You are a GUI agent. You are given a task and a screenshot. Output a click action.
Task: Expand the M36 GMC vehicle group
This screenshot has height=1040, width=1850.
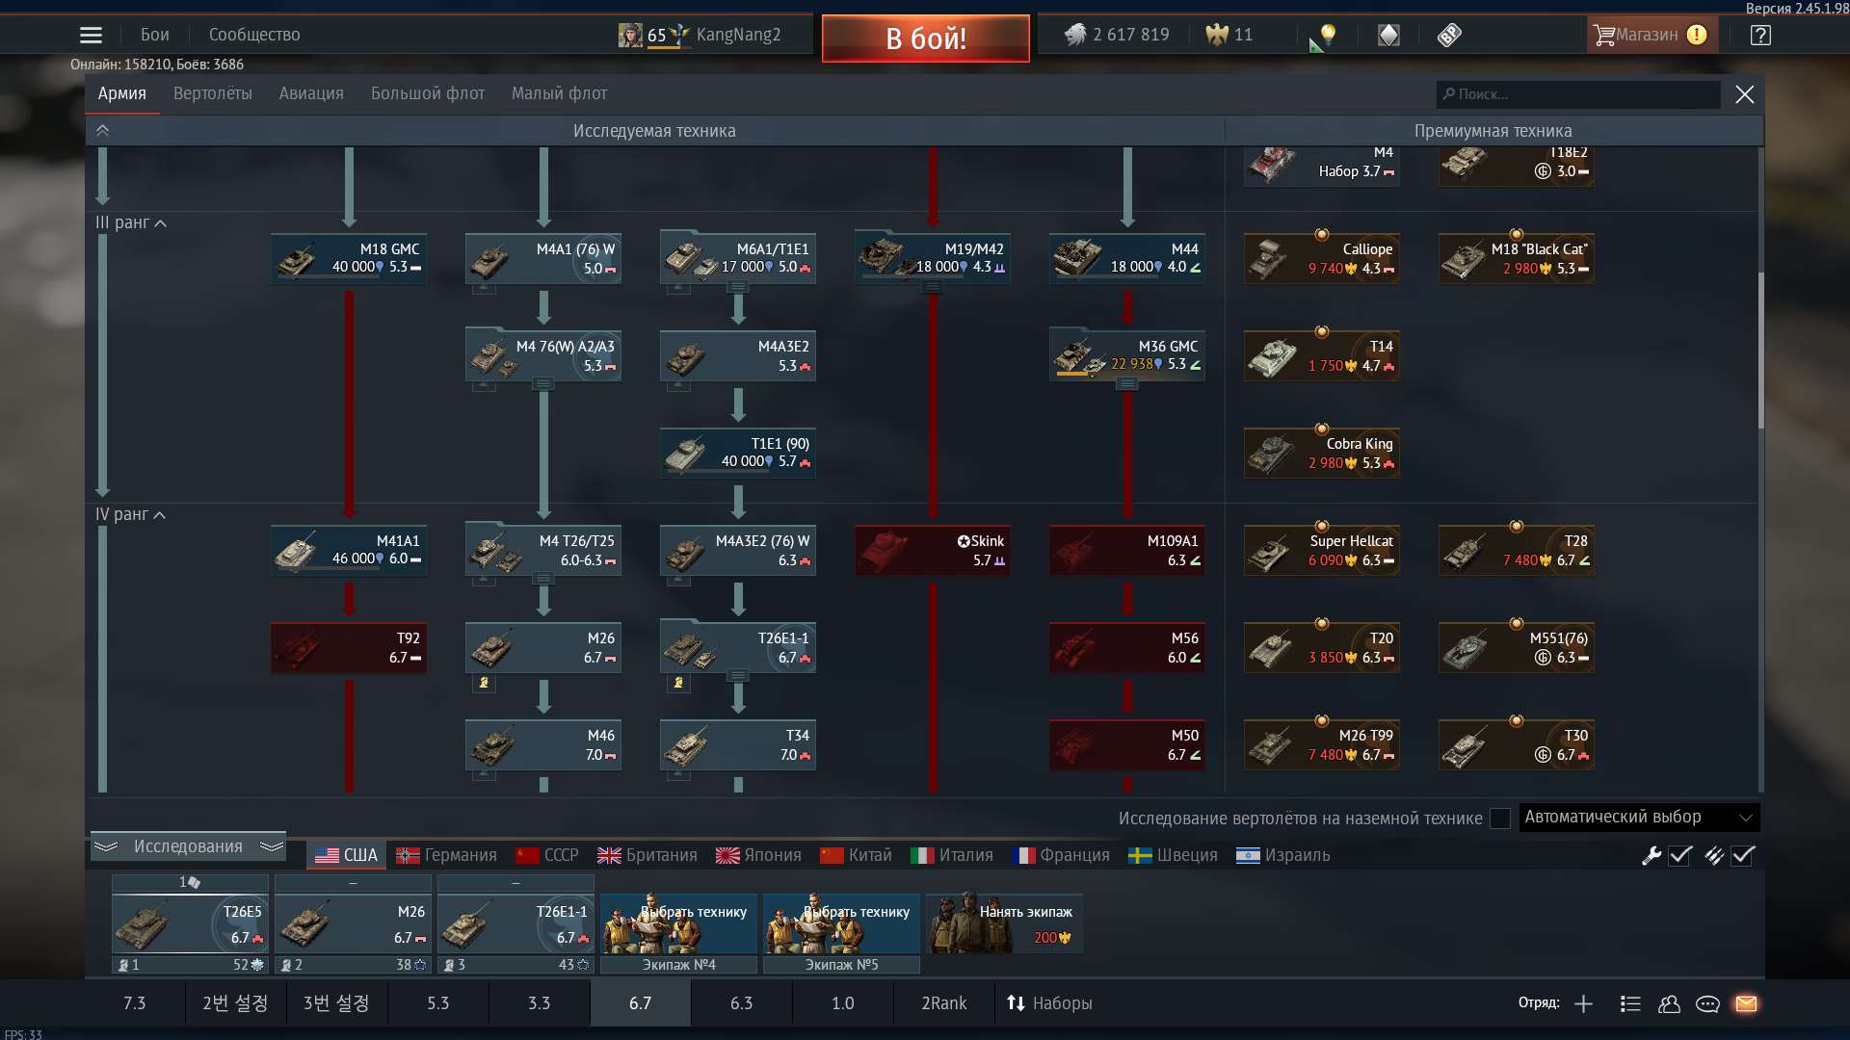[x=1127, y=384]
